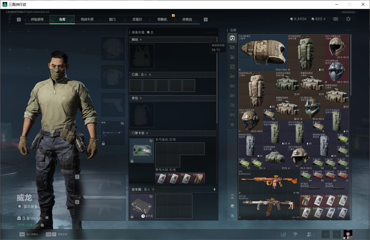Swap the safe box container
Screen dimensions: 370x240
[x=151, y=196]
